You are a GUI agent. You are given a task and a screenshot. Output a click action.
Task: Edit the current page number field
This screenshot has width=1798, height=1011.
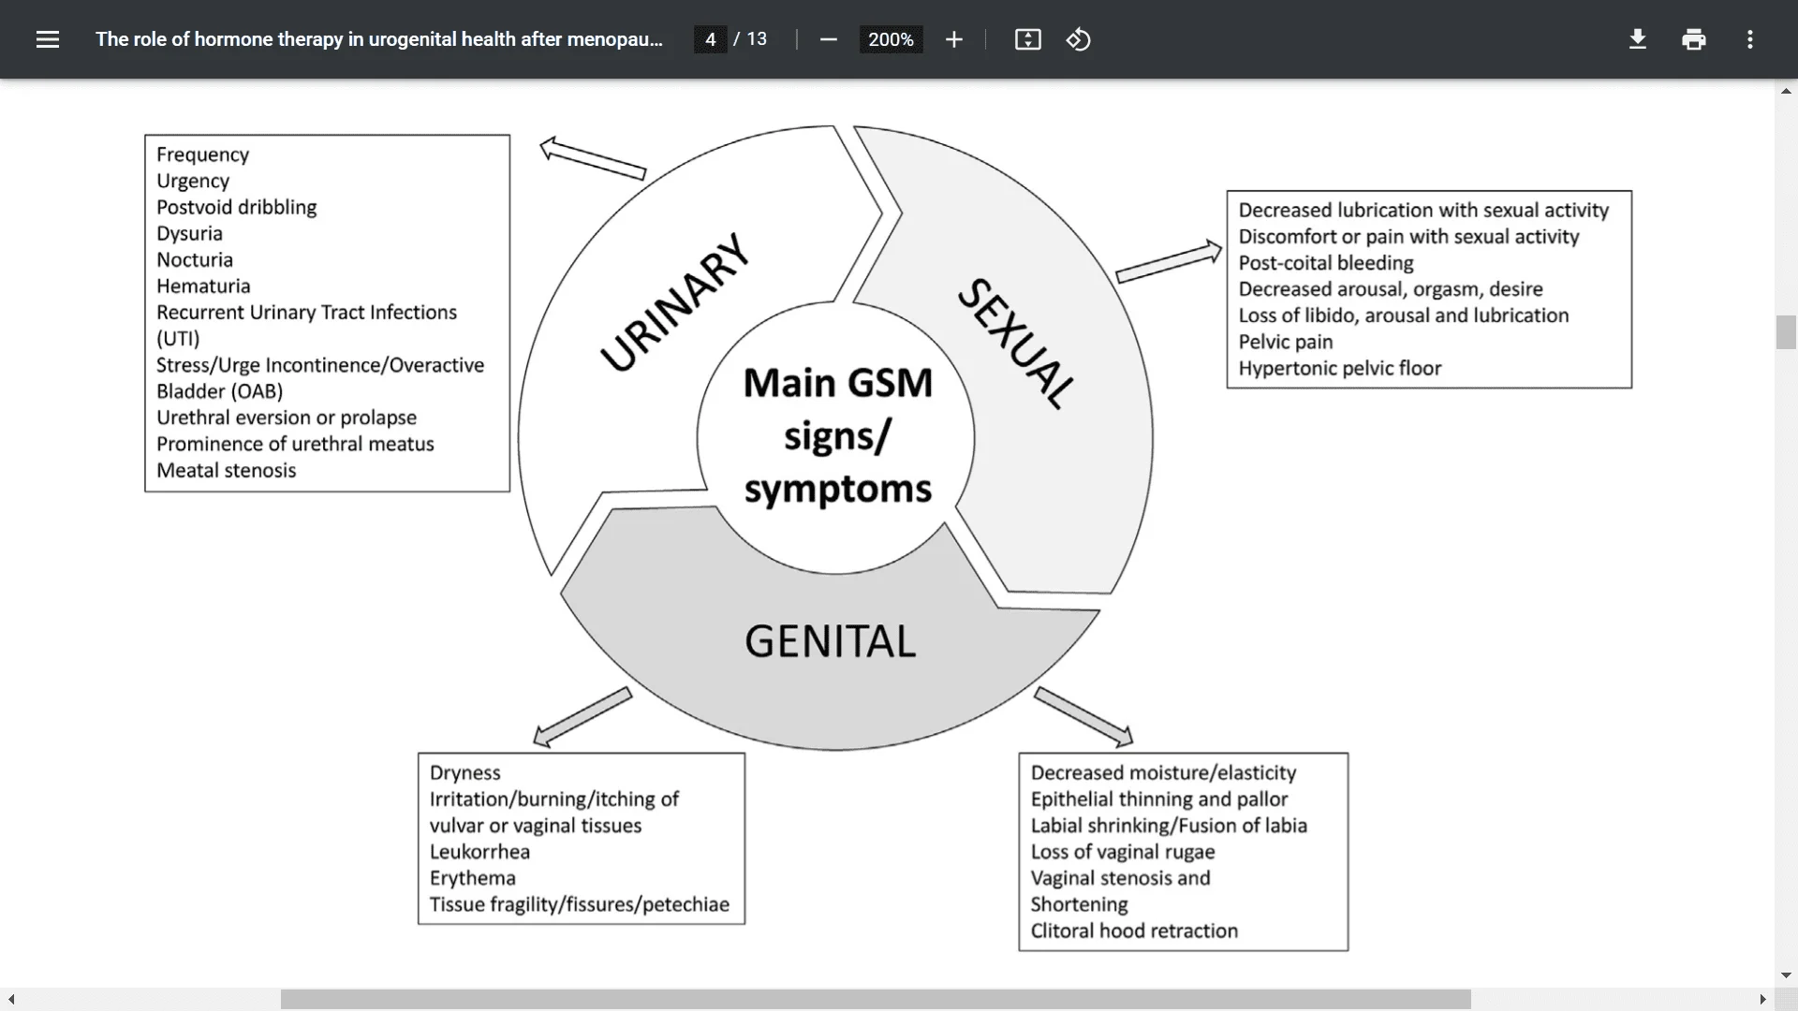click(x=711, y=39)
